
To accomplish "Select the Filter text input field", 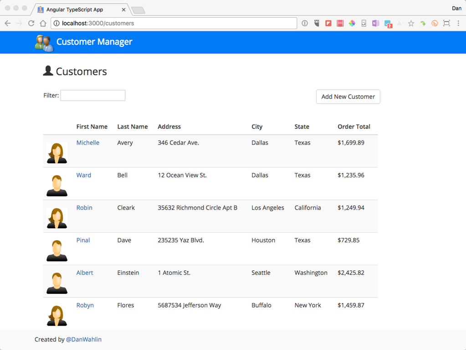I will coord(92,95).
